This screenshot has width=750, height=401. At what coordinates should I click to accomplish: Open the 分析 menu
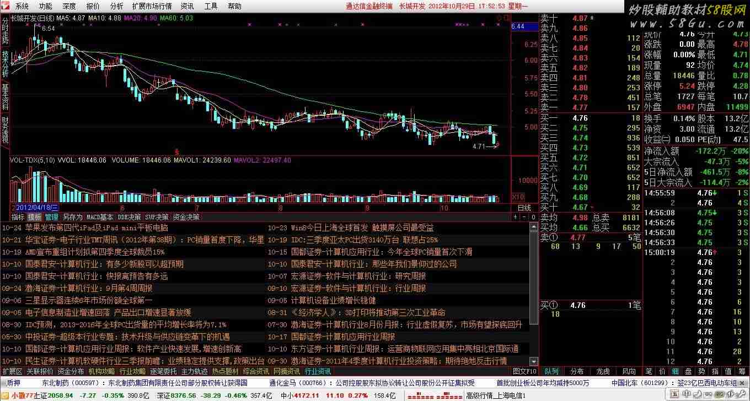(116, 6)
